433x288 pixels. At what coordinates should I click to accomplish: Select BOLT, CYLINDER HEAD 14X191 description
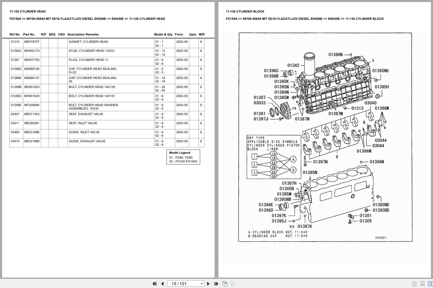point(92,96)
